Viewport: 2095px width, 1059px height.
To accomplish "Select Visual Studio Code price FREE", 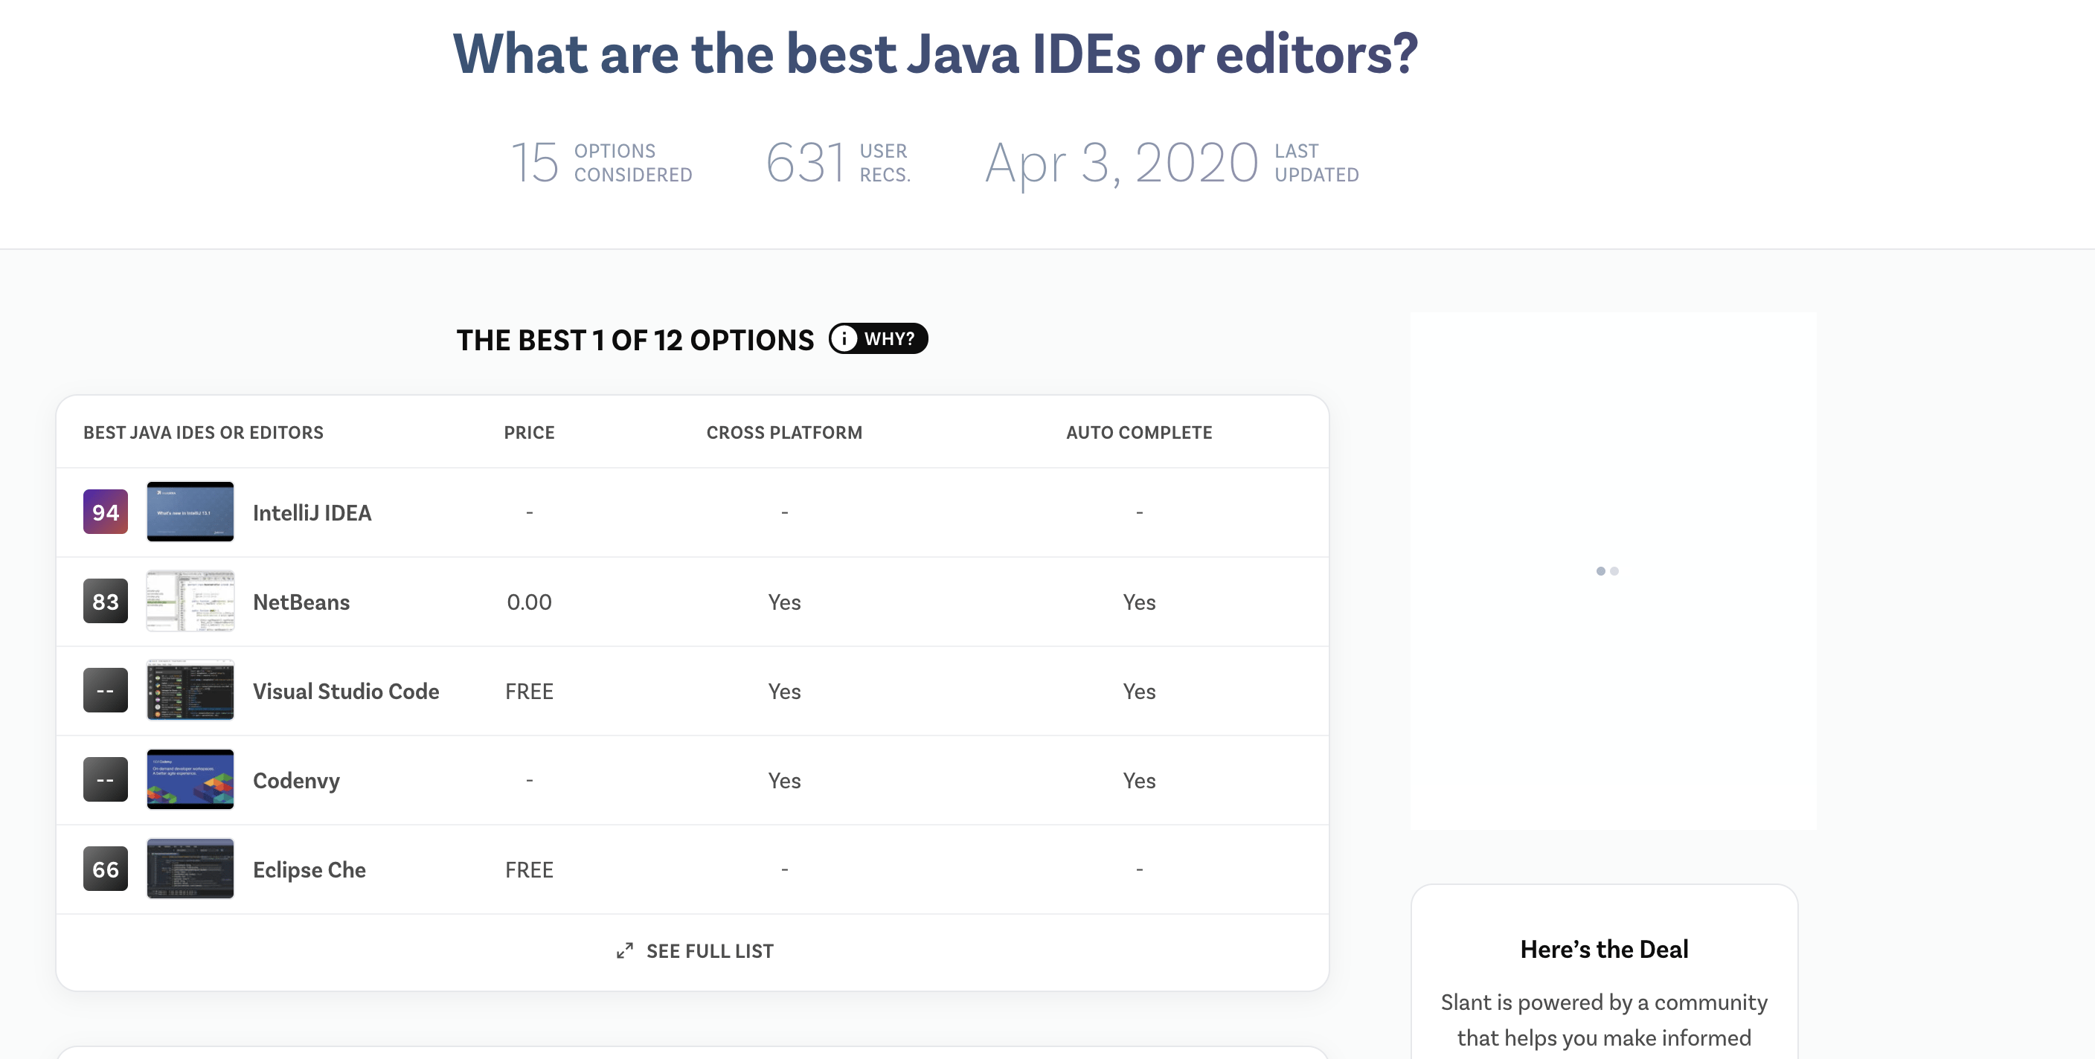I will tap(530, 692).
